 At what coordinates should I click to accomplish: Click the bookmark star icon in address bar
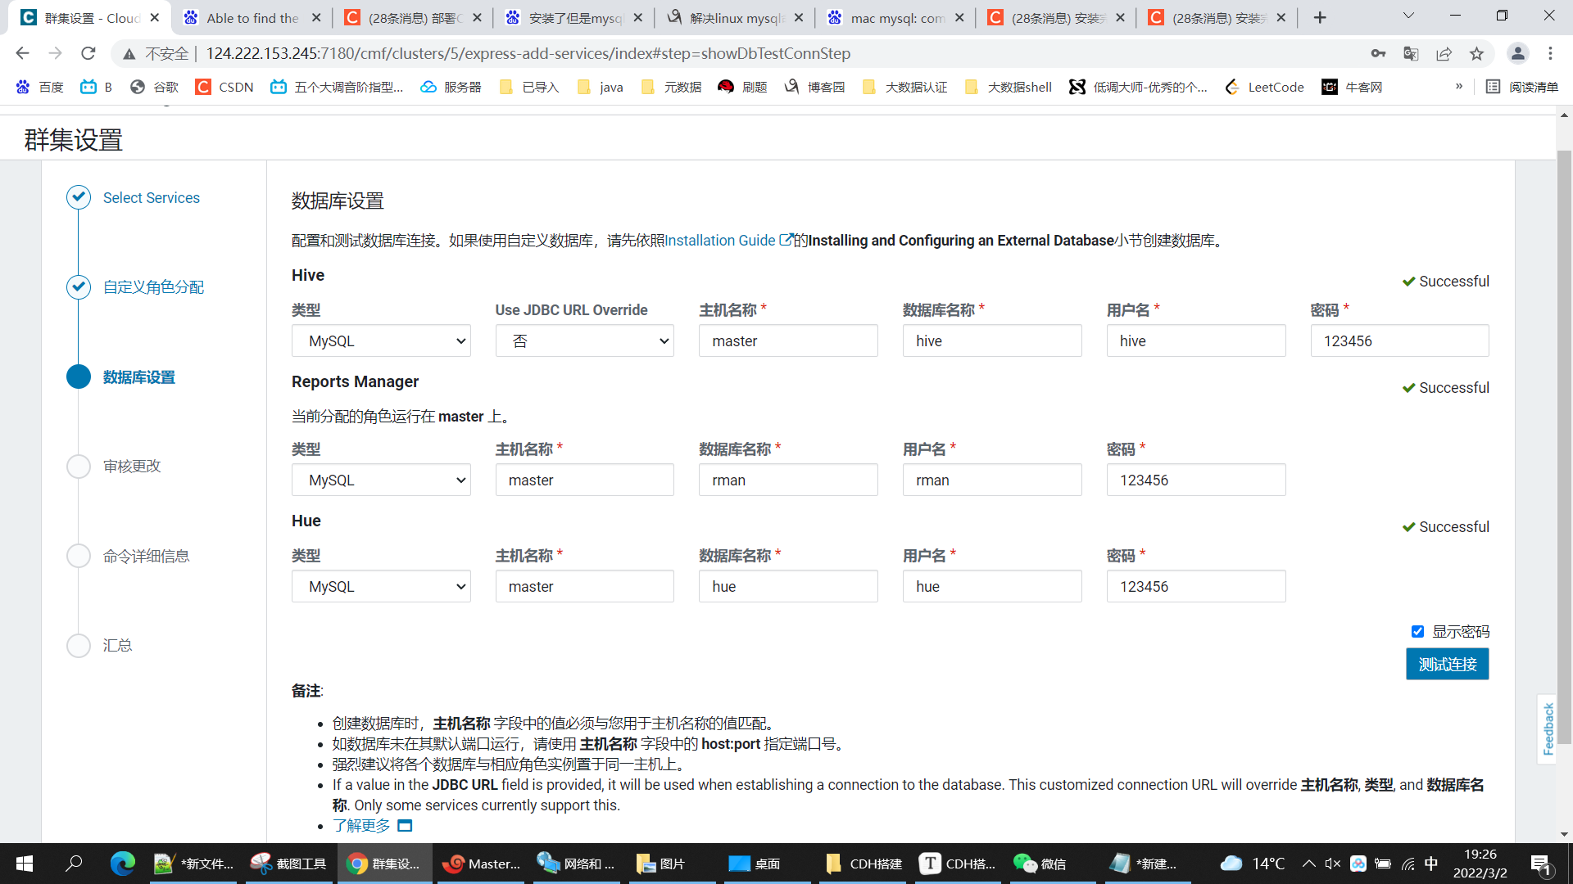[x=1476, y=53]
